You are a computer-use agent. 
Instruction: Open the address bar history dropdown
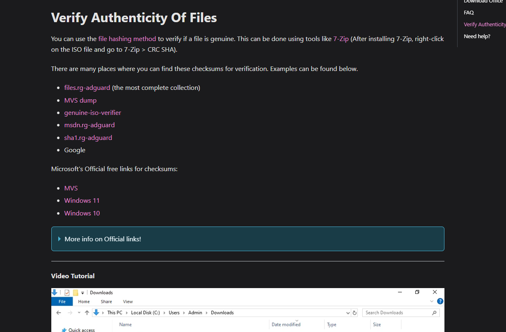coord(348,313)
